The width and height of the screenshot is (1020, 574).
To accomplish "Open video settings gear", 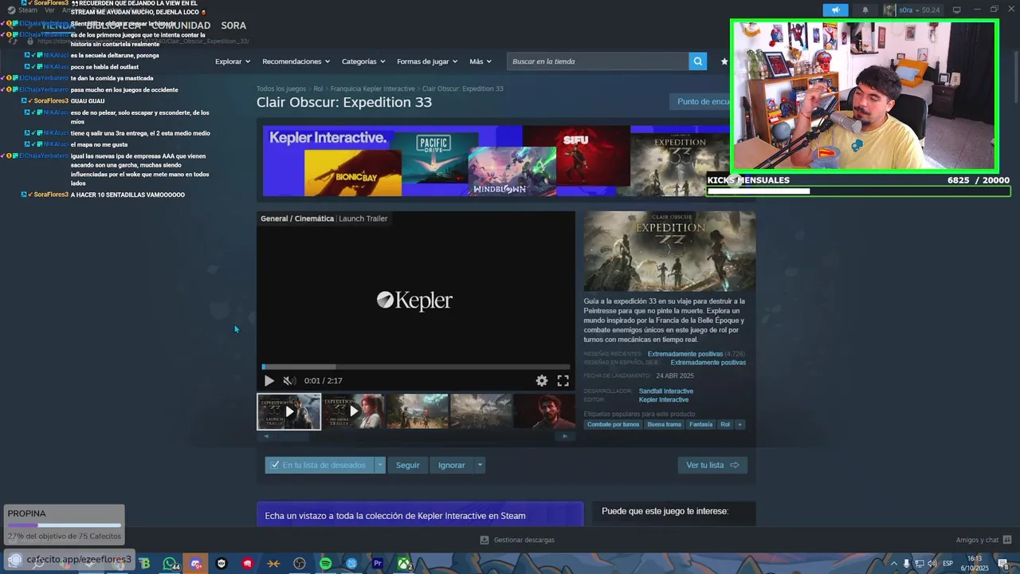I will (542, 381).
